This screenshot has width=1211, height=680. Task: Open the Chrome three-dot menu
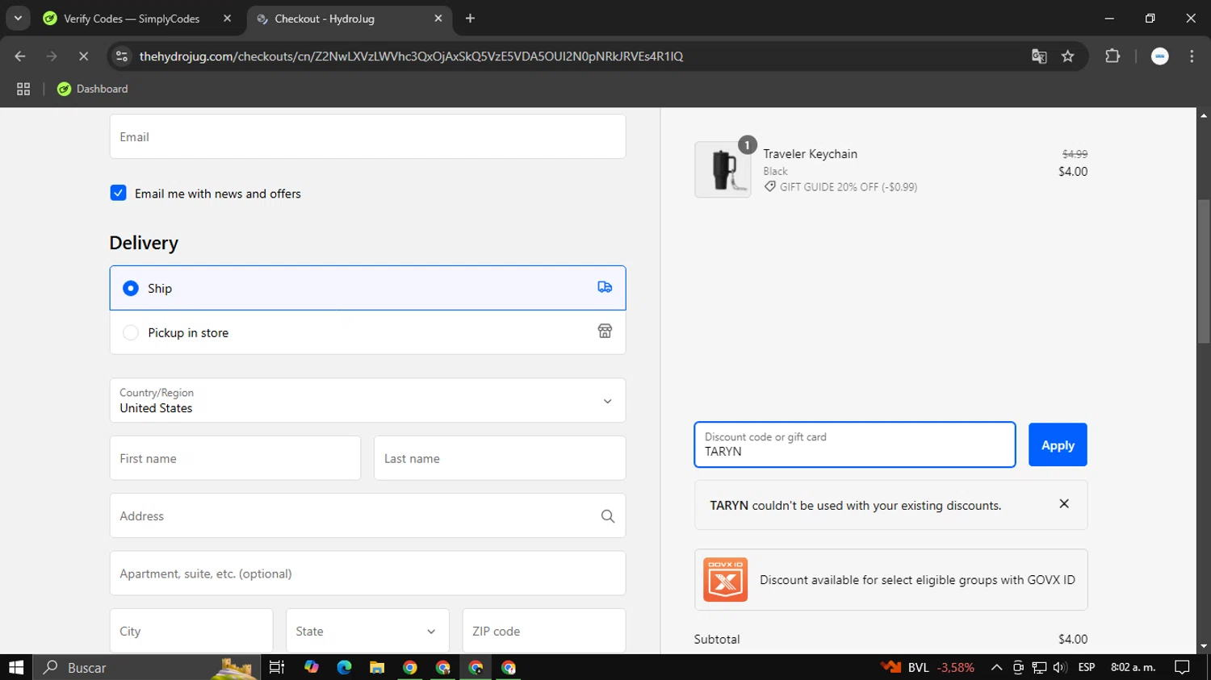1192,56
